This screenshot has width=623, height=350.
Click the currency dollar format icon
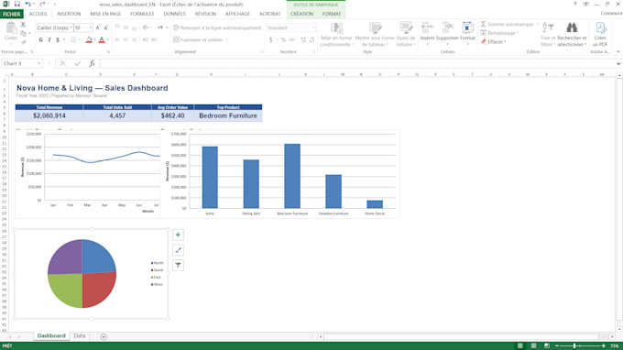click(x=271, y=39)
